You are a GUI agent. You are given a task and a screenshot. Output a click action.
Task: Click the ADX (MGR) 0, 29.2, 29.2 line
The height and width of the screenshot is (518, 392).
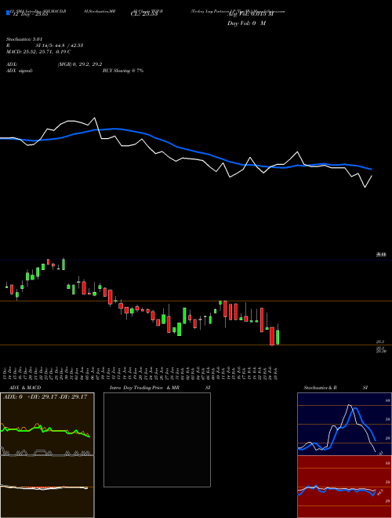point(54,64)
